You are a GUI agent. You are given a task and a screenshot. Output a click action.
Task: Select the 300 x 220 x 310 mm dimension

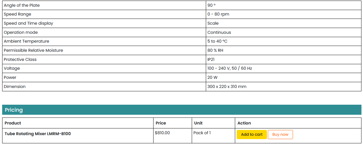point(227,87)
